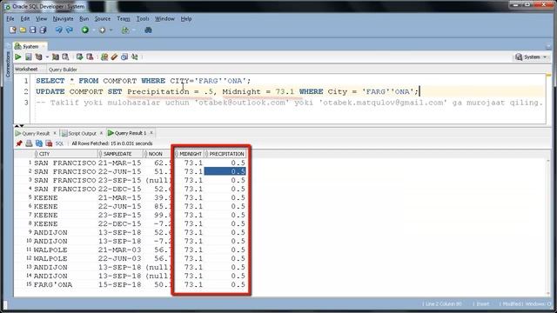
Task: Switch to the Query Builder tab
Action: coord(63,70)
